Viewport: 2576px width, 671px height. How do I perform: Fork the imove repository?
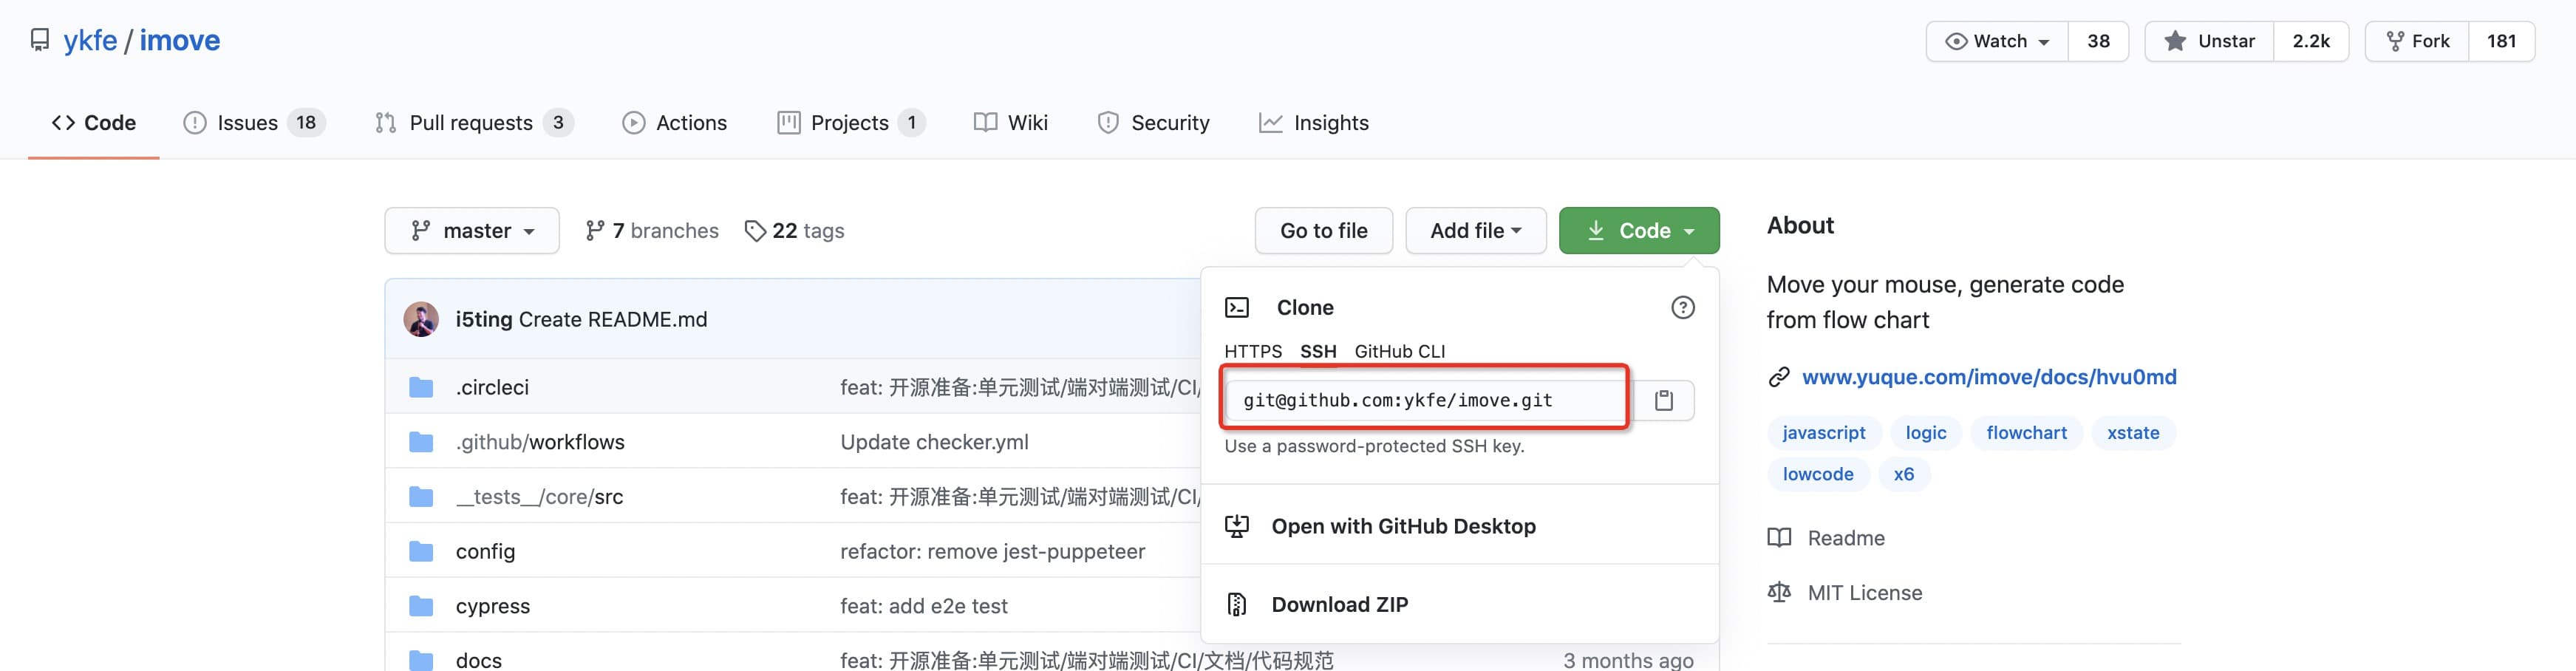pos(2418,41)
